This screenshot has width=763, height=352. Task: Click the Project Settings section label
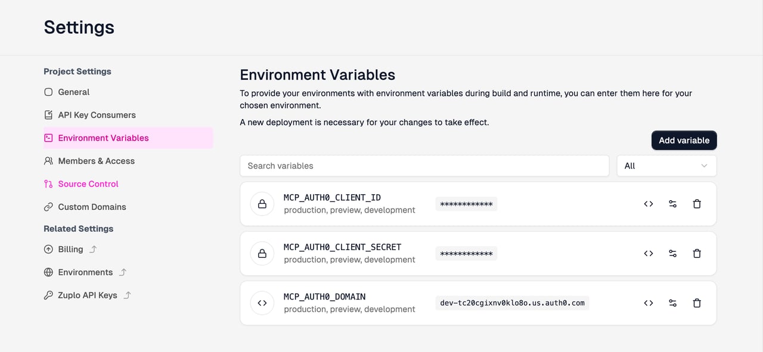77,71
